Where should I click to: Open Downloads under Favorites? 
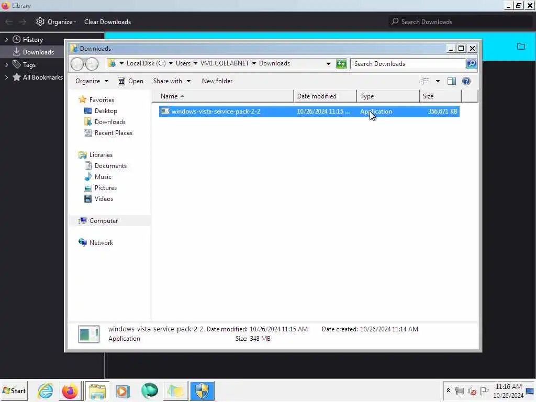coord(110,121)
